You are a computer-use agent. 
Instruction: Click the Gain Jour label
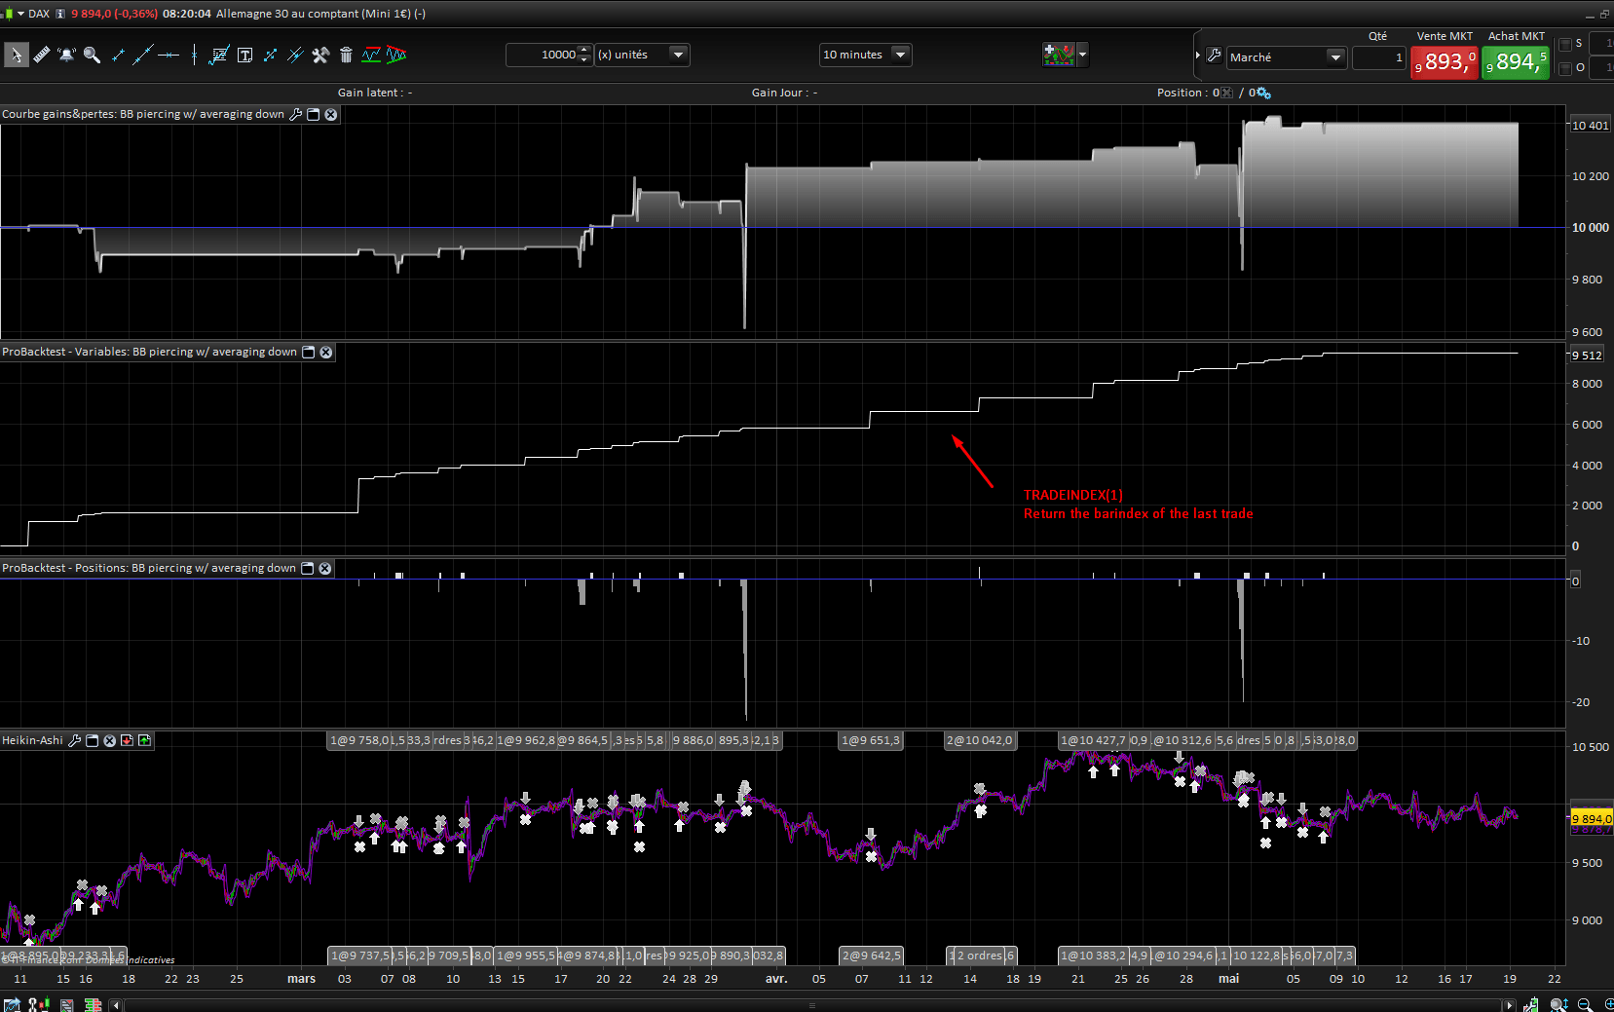pyautogui.click(x=784, y=93)
